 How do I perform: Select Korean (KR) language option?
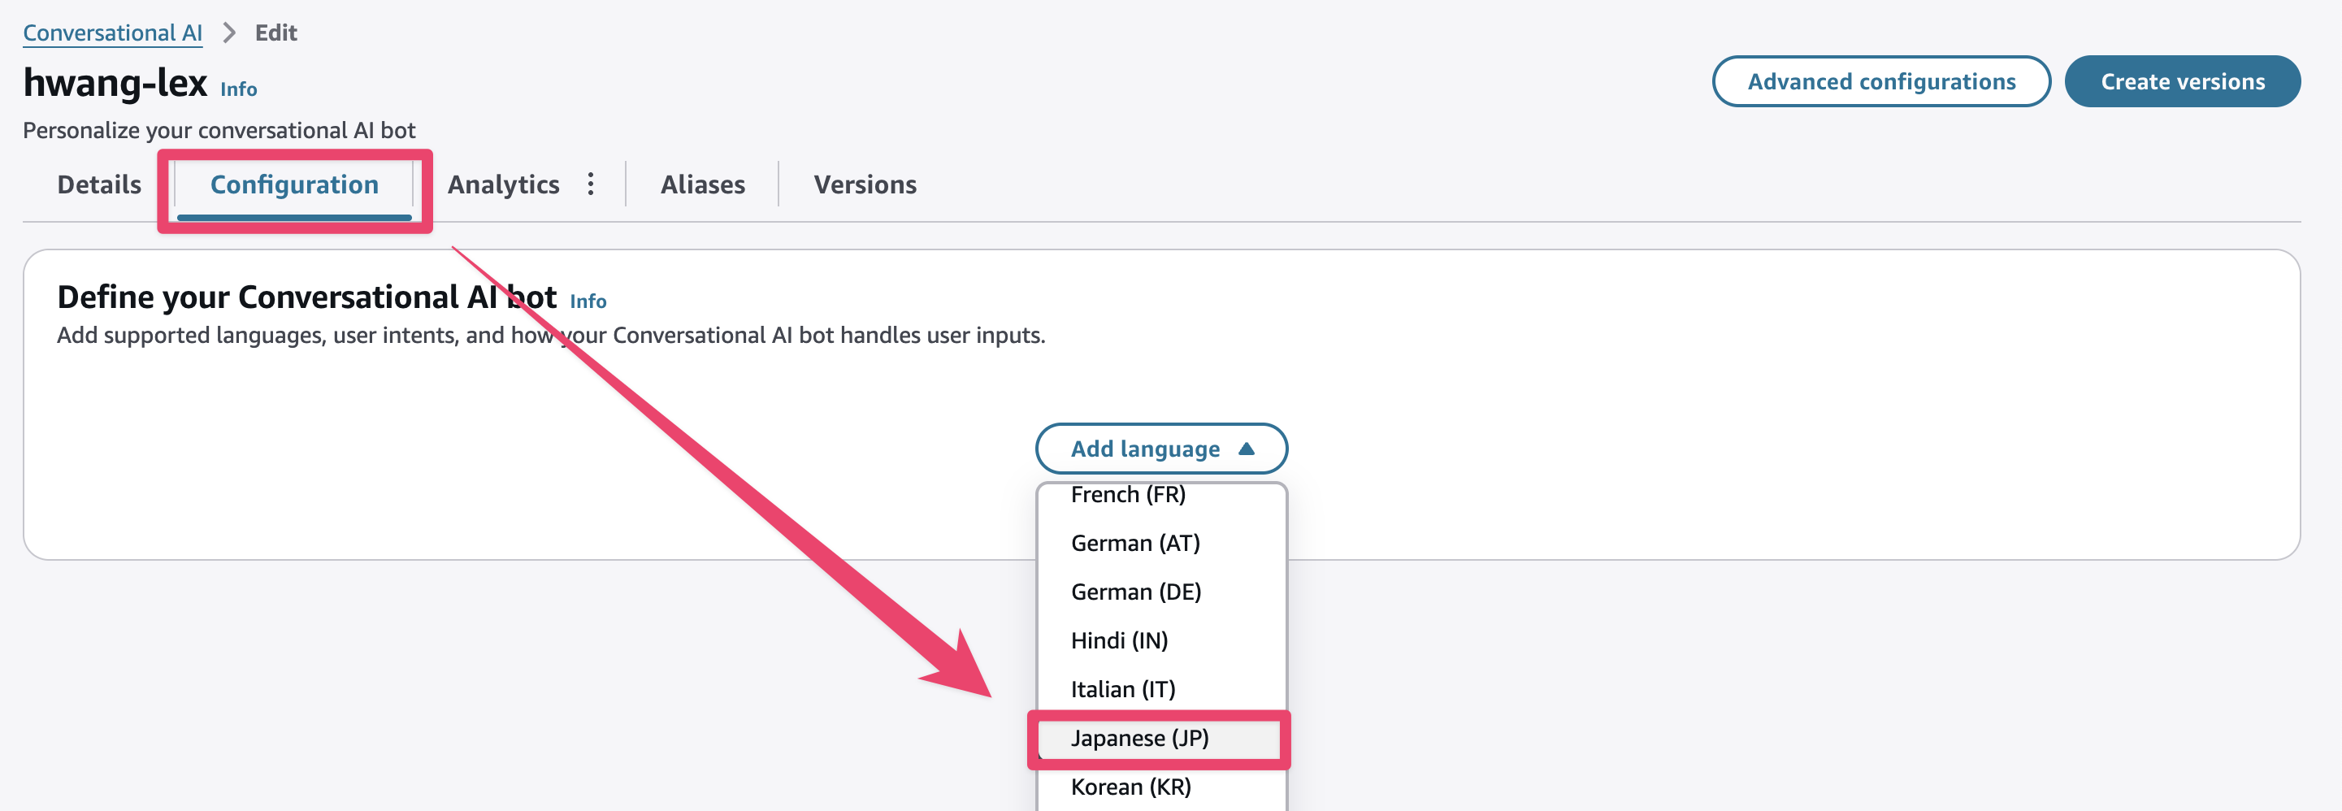point(1130,787)
